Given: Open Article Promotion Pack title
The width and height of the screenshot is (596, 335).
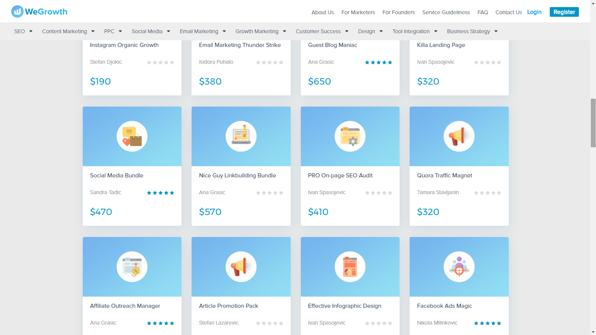Looking at the screenshot, I should tap(228, 306).
